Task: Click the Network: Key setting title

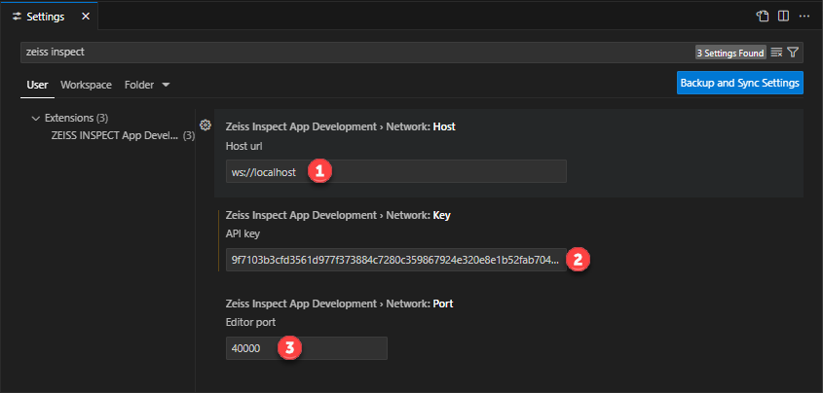Action: [337, 214]
